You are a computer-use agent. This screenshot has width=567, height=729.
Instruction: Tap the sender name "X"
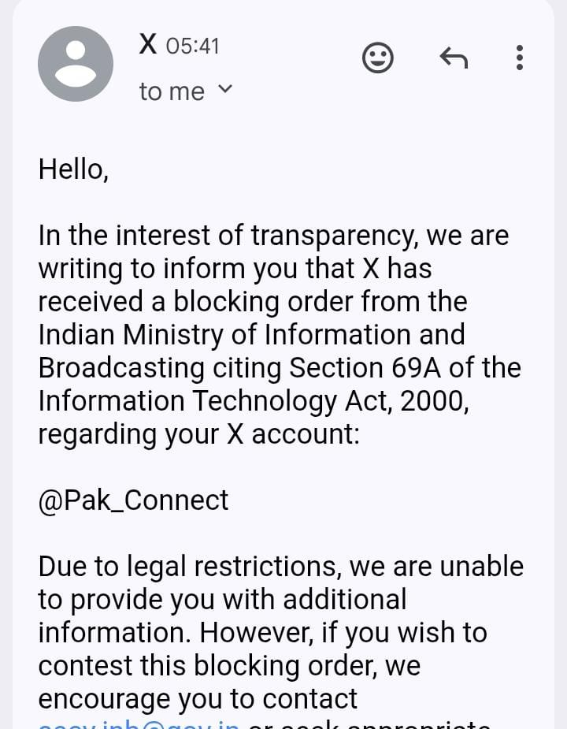coord(148,44)
